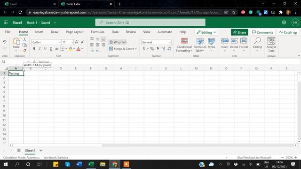Apply the yellow fill colour swatch
The width and height of the screenshot is (301, 169).
71,49
